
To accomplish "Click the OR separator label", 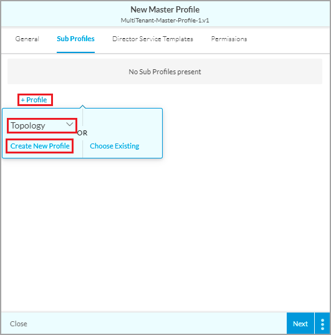I will pos(82,133).
